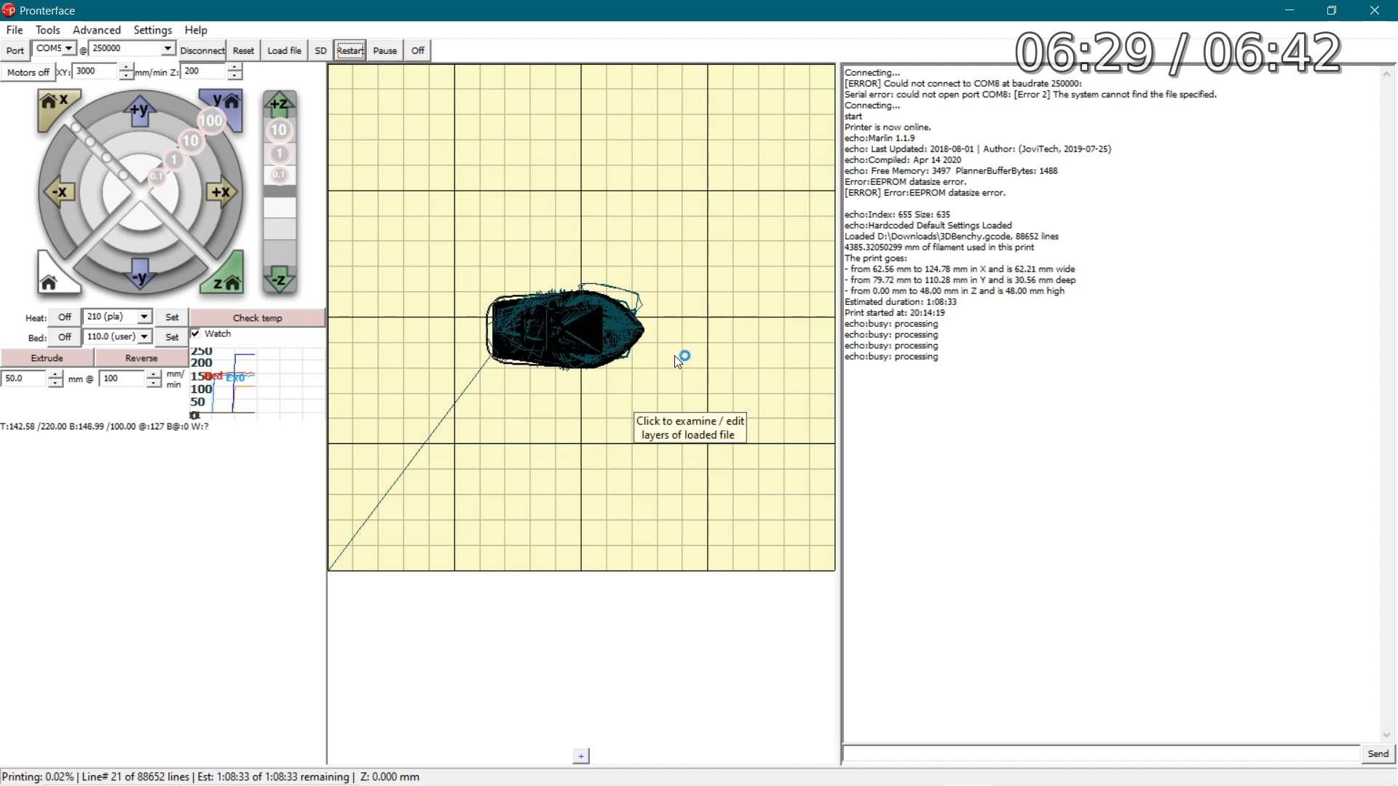
Task: Raise the nozzle with the +z arrow
Action: (280, 105)
